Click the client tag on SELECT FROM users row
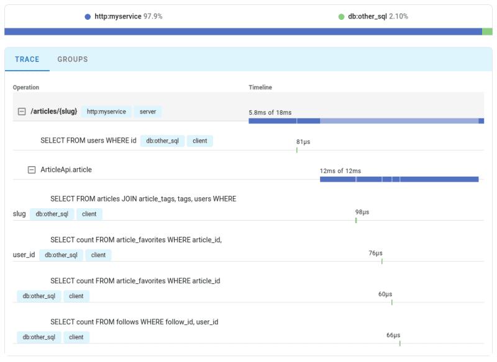The image size is (497, 362). [x=199, y=141]
